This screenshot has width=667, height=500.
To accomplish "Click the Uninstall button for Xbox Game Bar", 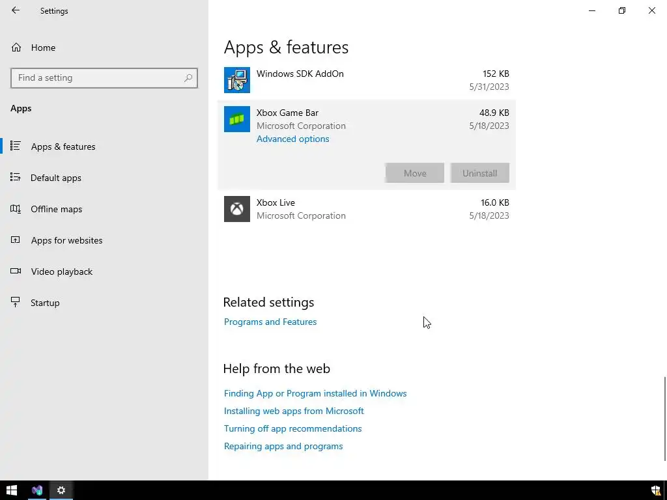I will (480, 173).
